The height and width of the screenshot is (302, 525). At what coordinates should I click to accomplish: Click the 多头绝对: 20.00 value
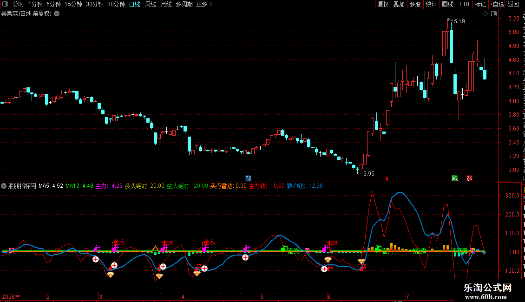click(144, 186)
